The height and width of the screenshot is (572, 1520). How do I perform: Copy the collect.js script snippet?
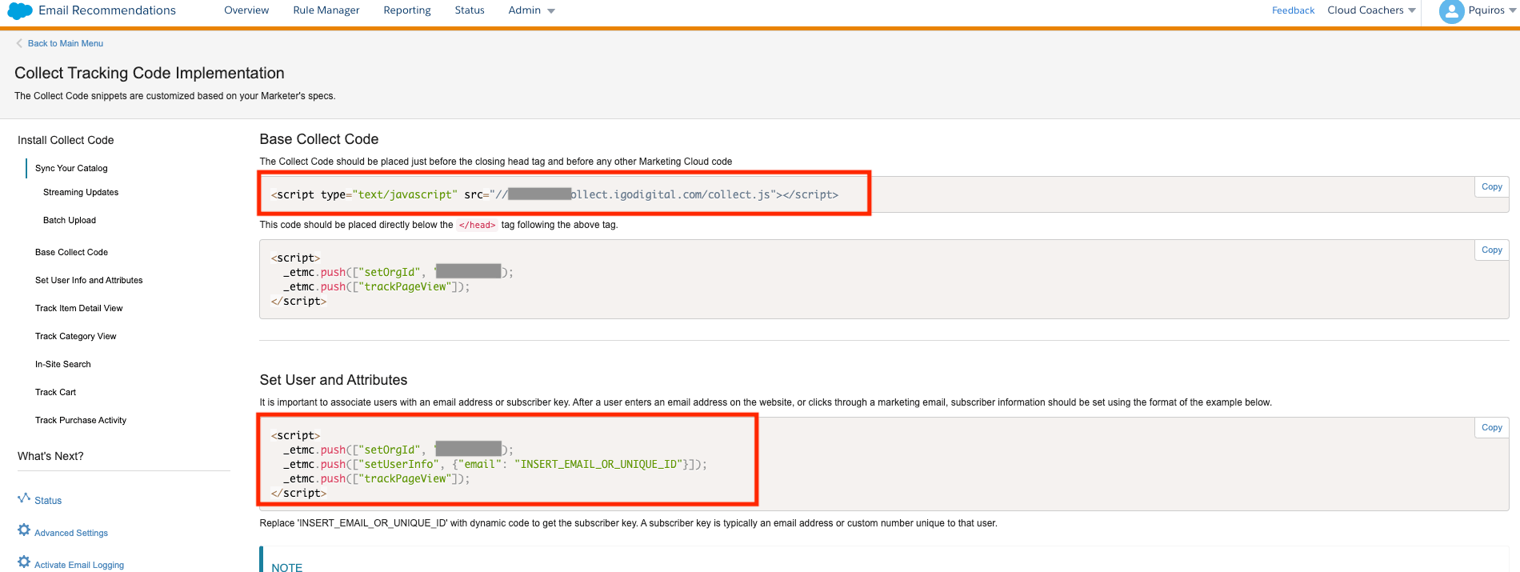click(x=1491, y=186)
